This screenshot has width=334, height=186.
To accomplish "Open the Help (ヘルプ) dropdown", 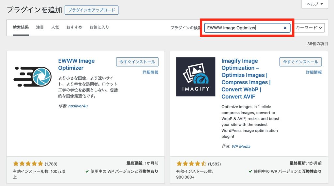I will (315, 4).
